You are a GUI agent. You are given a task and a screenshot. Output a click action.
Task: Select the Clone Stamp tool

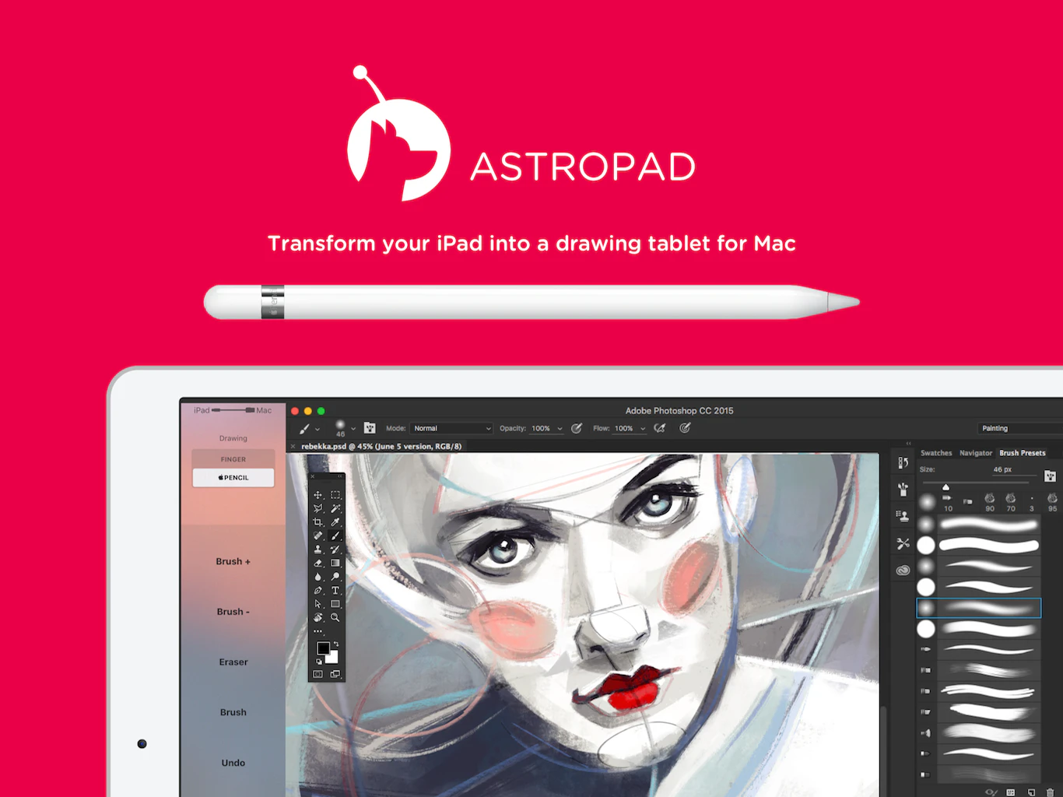(x=317, y=550)
